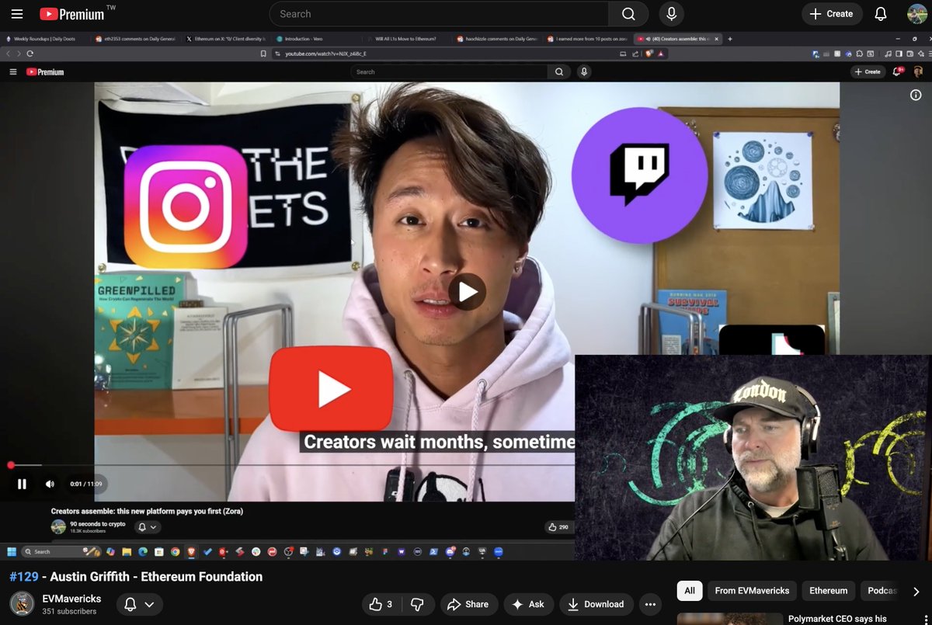Play the video with the center play overlay
This screenshot has width=932, height=625.
tap(467, 292)
